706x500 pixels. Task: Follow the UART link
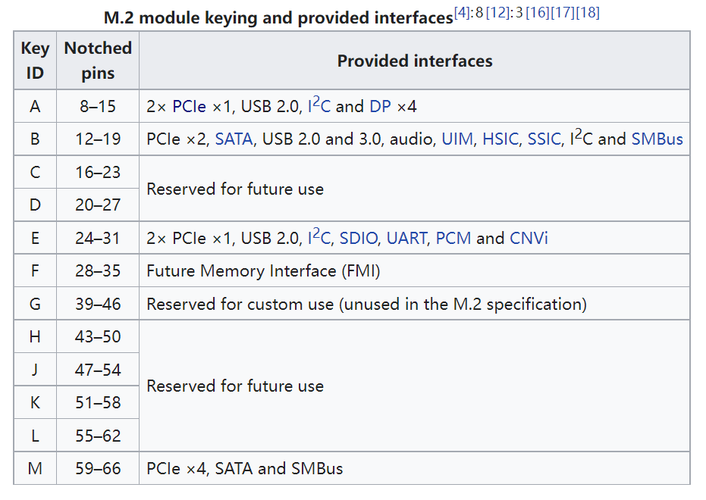point(406,239)
